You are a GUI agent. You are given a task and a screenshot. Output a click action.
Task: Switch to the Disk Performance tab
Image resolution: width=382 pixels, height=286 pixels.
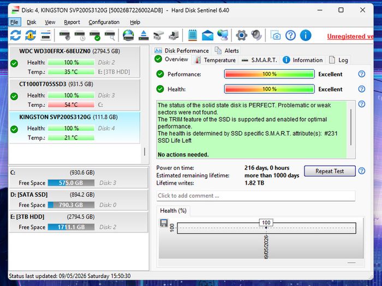(x=182, y=51)
